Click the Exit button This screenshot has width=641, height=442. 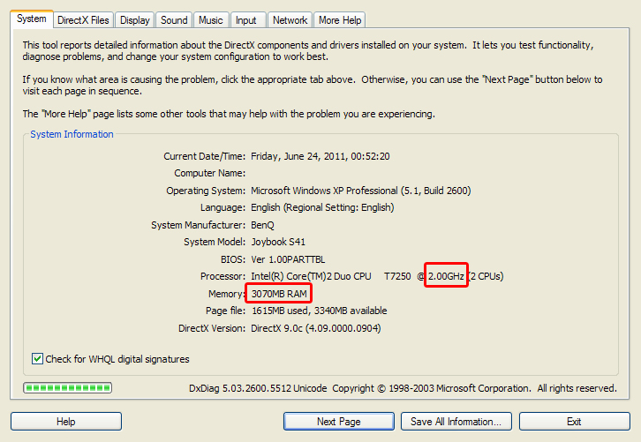574,422
